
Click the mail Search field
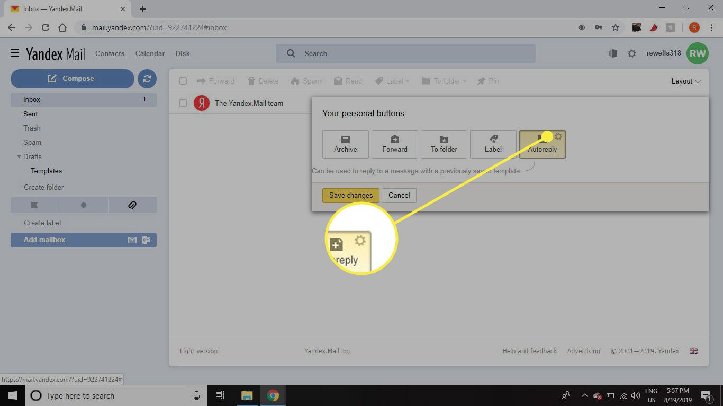pos(405,53)
